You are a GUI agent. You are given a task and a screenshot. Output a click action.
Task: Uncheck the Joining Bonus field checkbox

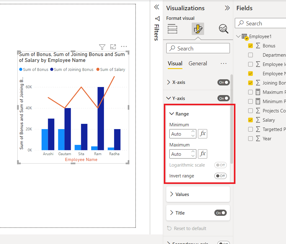(x=250, y=83)
